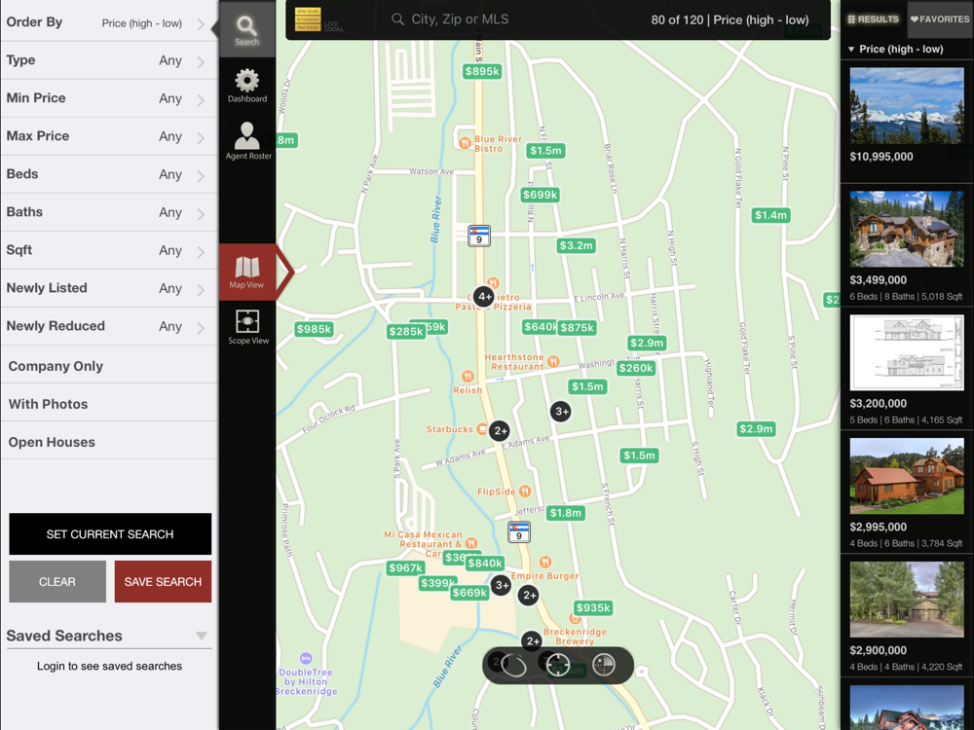Image resolution: width=974 pixels, height=730 pixels.
Task: Select the $967k map price marker
Action: tap(405, 568)
